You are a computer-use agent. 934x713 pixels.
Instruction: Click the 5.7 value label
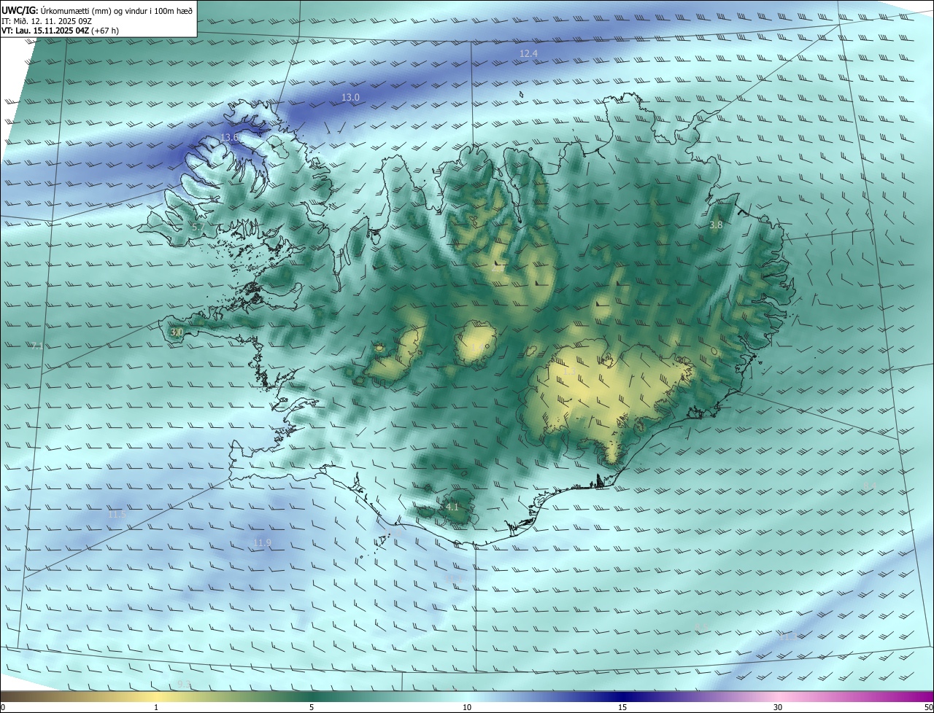(x=198, y=228)
